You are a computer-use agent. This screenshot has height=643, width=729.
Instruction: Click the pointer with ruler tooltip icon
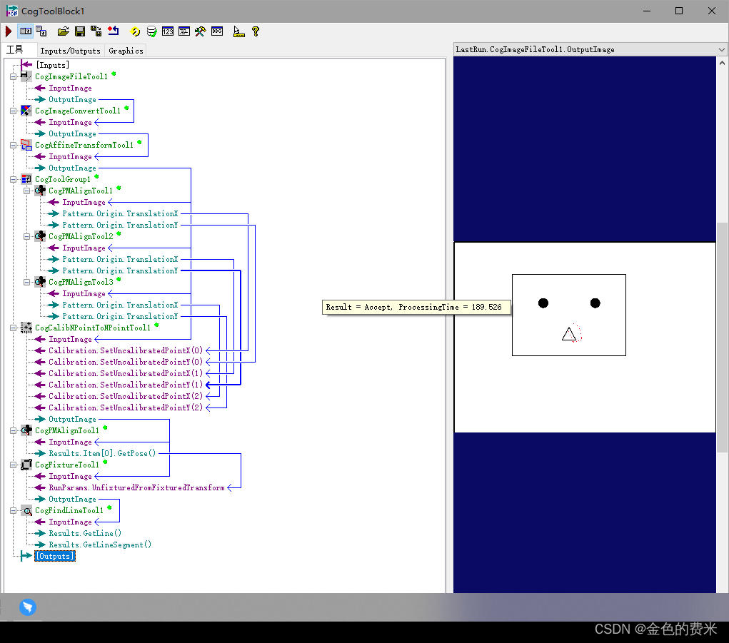[238, 31]
